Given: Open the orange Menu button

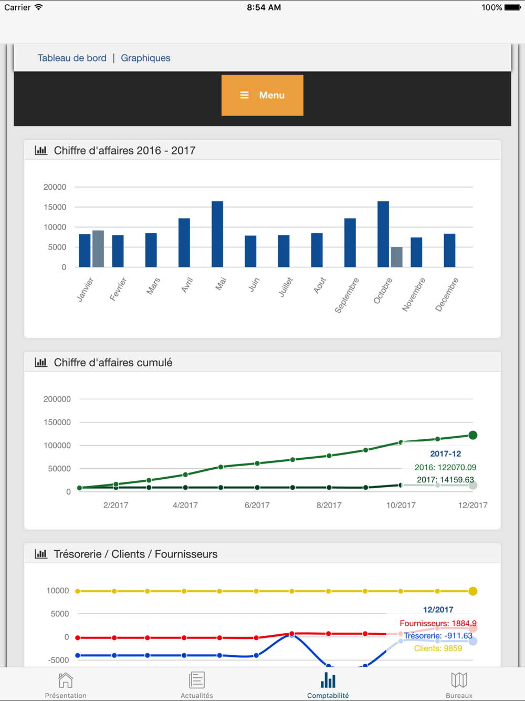Looking at the screenshot, I should (262, 95).
